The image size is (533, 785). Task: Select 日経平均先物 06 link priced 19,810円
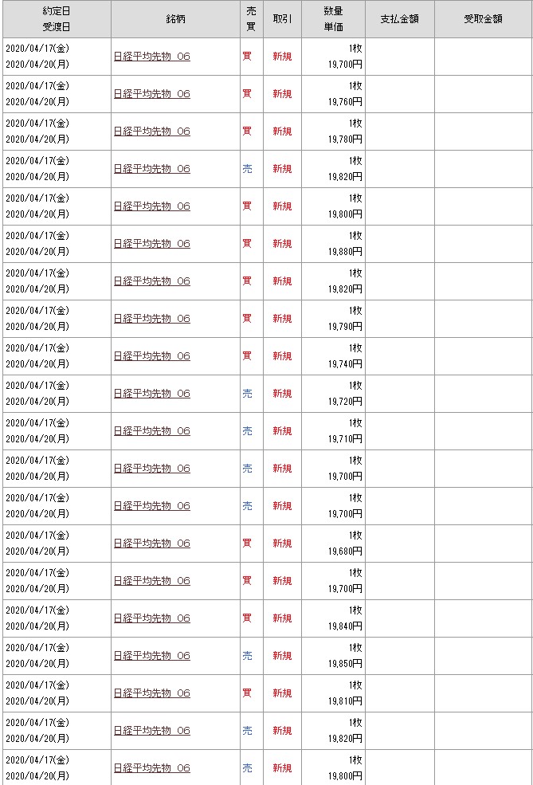(x=152, y=693)
